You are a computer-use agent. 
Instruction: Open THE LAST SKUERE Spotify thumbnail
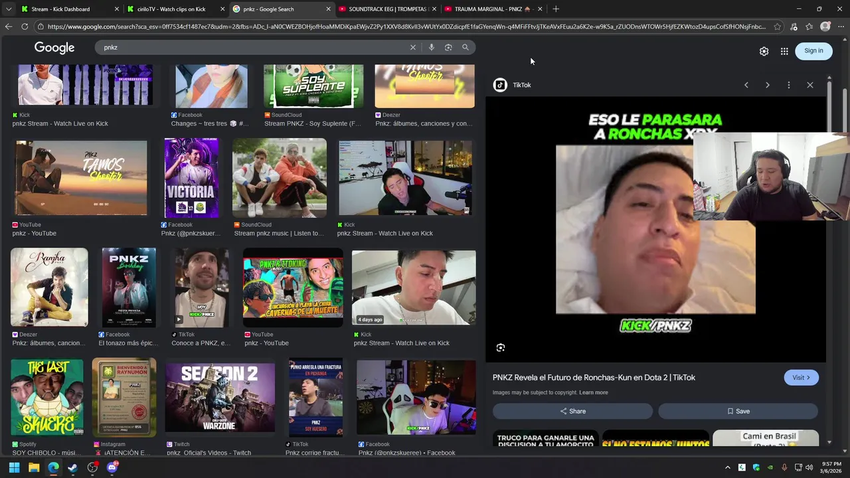point(47,397)
